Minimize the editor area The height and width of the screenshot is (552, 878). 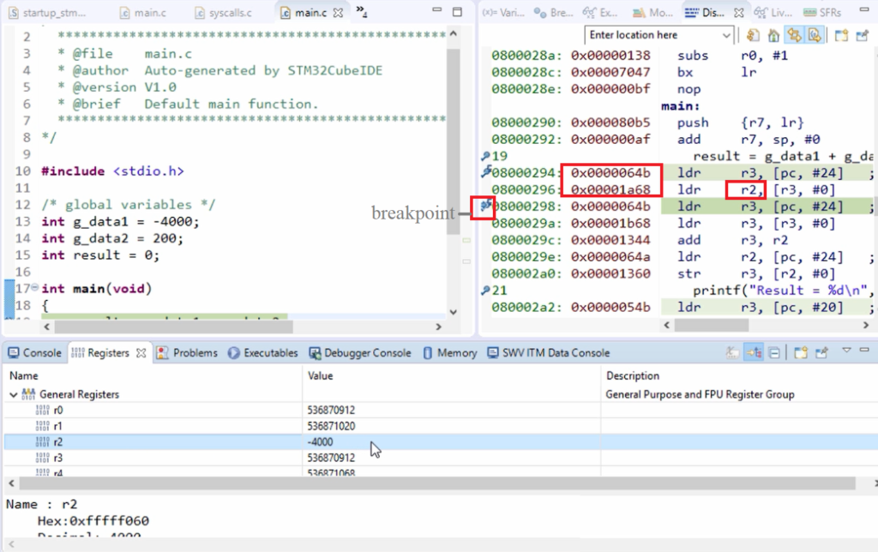pyautogui.click(x=437, y=10)
